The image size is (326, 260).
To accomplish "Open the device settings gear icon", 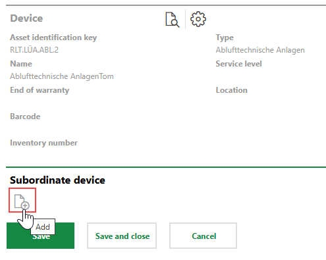I will pyautogui.click(x=198, y=19).
